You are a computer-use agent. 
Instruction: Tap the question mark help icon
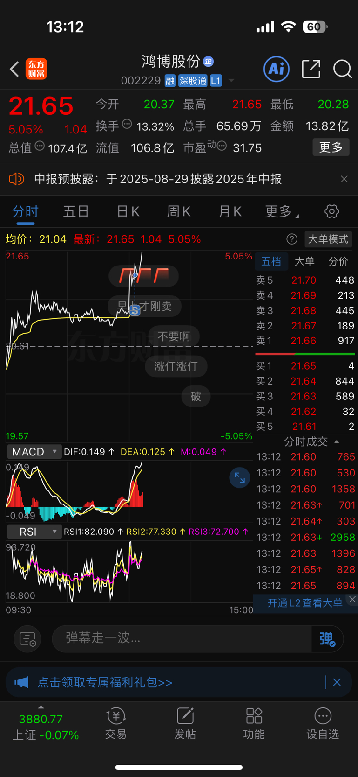point(292,239)
